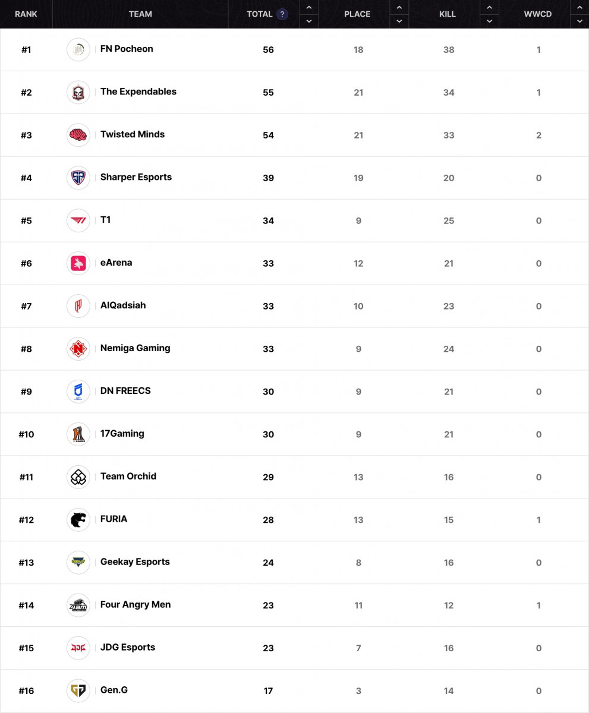The image size is (589, 713).
Task: Click the 17Gaming team logo
Action: tap(78, 435)
